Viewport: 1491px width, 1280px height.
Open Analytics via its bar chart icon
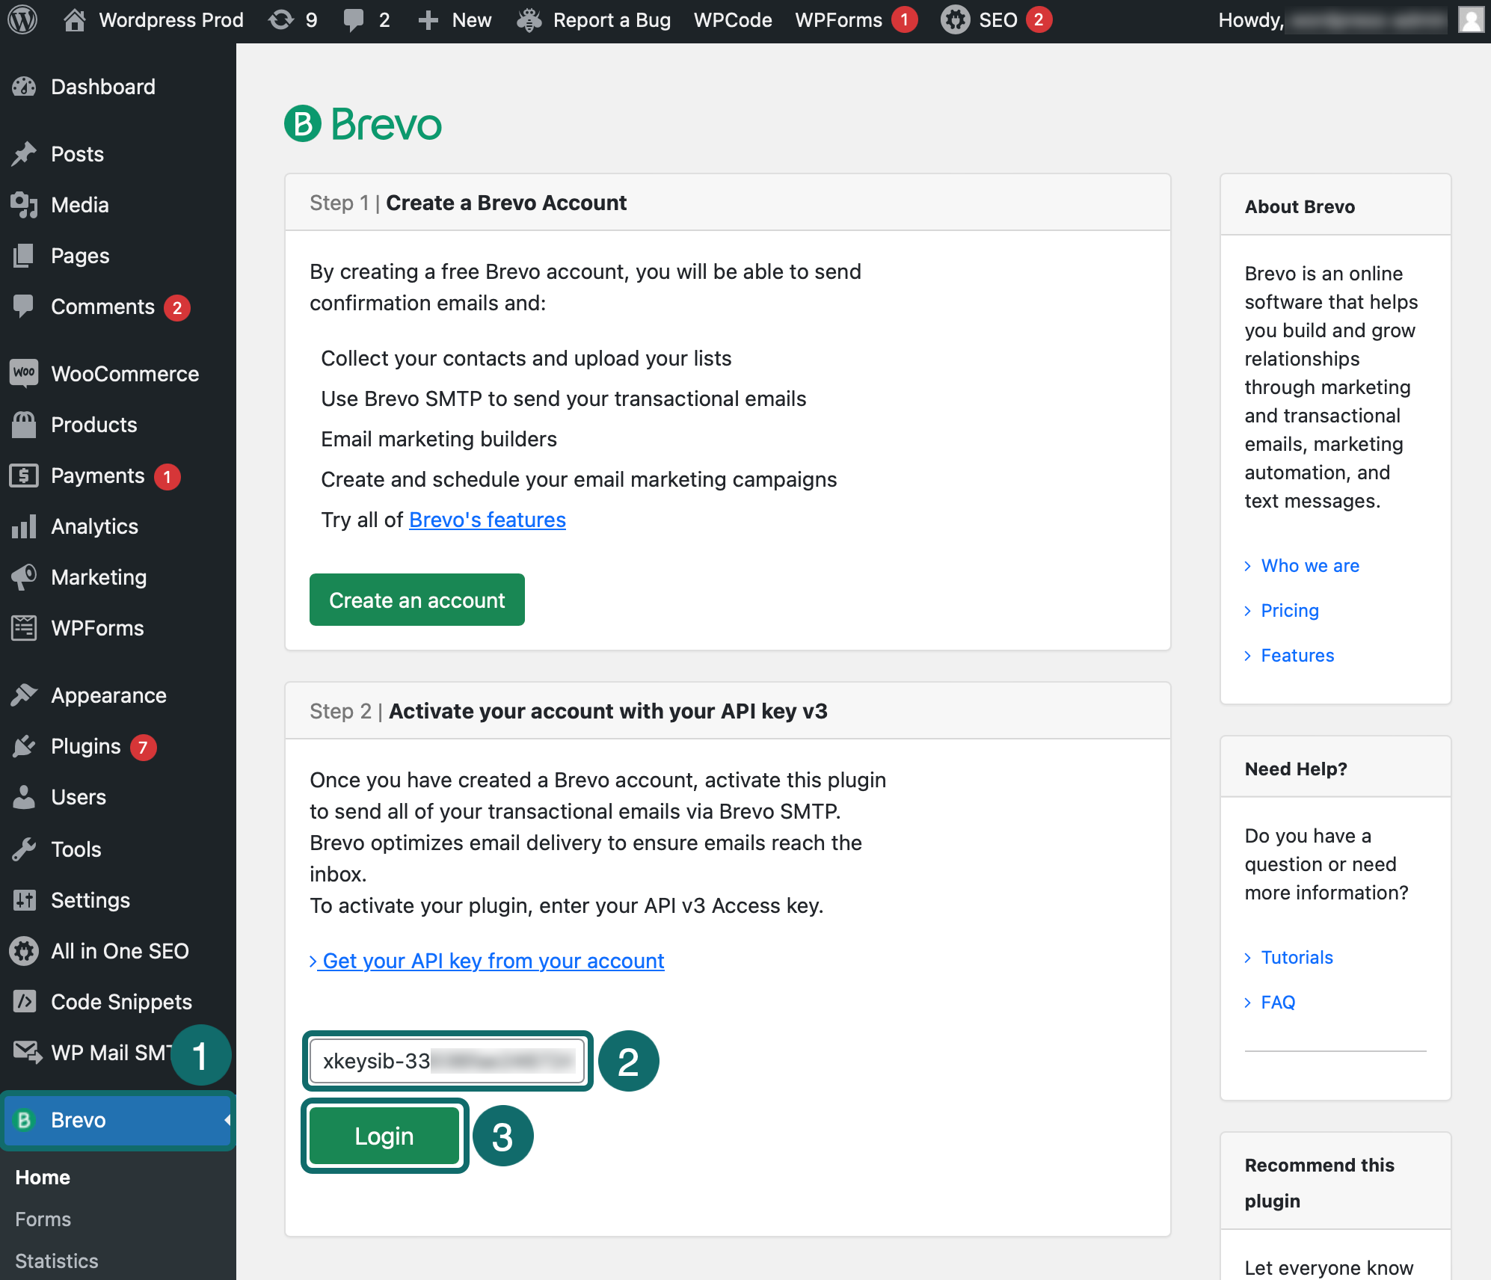click(x=25, y=526)
